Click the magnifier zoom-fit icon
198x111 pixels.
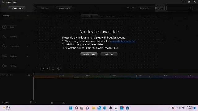(x=53, y=68)
